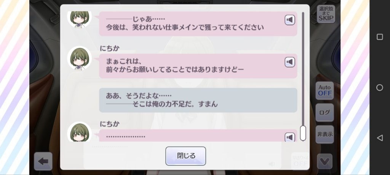This screenshot has height=175, width=390.
Task: Tap the down chevron button at bottom right
Action: 324,161
